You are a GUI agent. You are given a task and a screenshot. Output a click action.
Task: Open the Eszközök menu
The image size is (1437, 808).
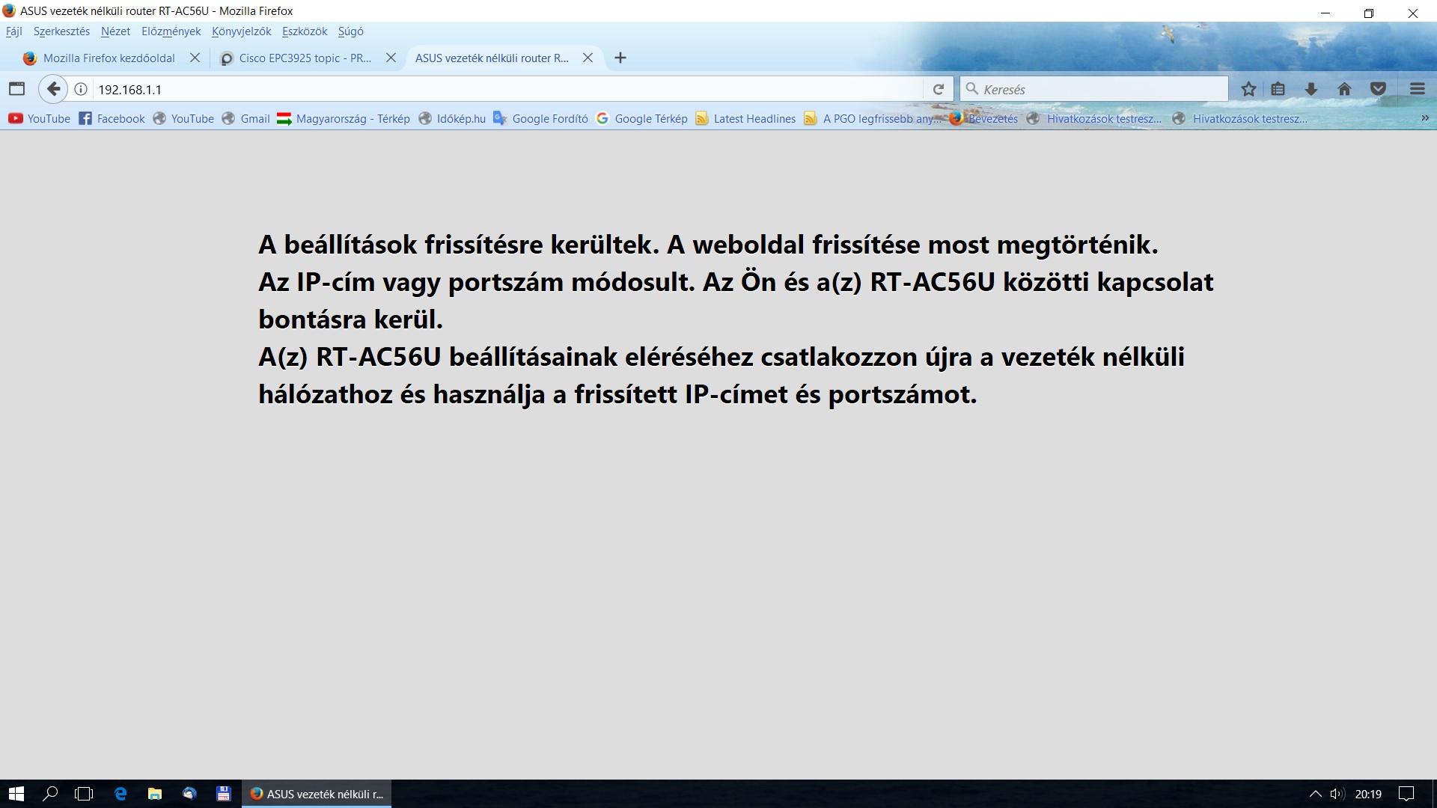point(305,31)
